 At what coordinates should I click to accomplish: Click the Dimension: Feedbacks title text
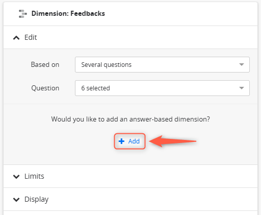[68, 13]
